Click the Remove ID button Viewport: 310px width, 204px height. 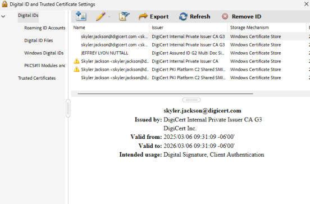point(241,16)
